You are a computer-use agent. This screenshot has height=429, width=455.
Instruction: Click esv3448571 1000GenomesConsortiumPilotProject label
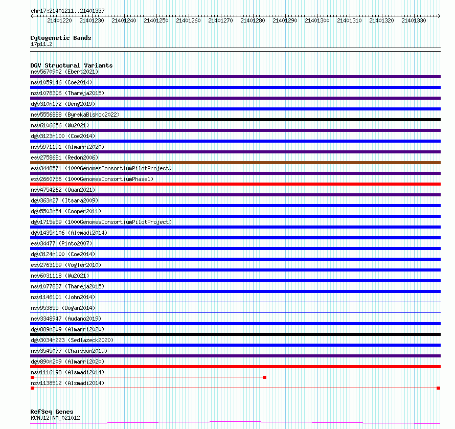point(101,168)
